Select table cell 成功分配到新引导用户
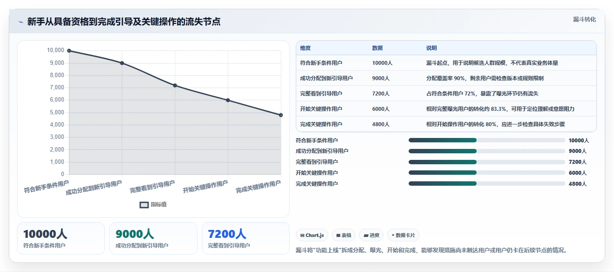This screenshot has height=272, width=614. 327,78
